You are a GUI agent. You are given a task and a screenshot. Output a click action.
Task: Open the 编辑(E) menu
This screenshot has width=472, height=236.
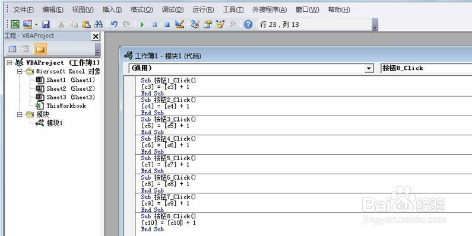(53, 9)
